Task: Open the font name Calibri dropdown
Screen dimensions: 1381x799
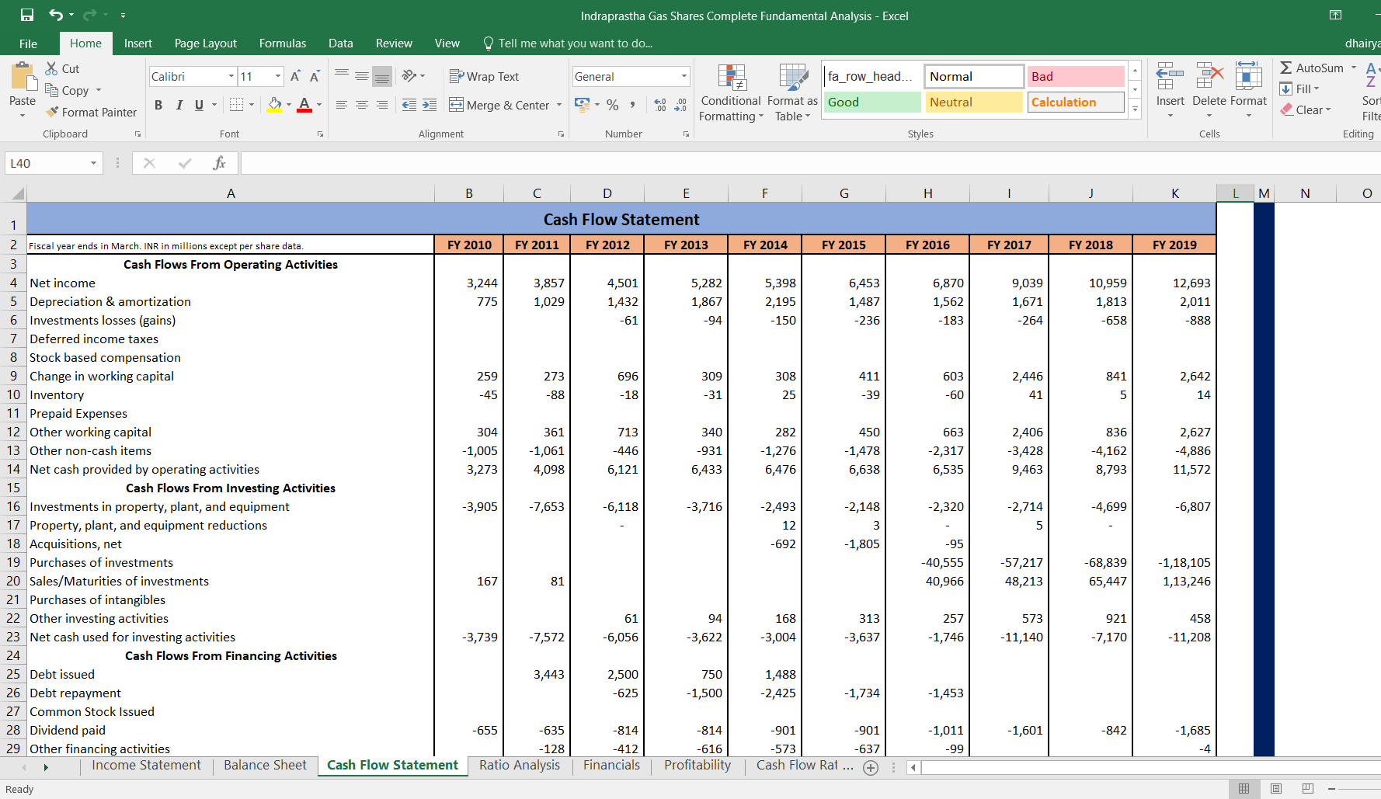Action: (231, 76)
